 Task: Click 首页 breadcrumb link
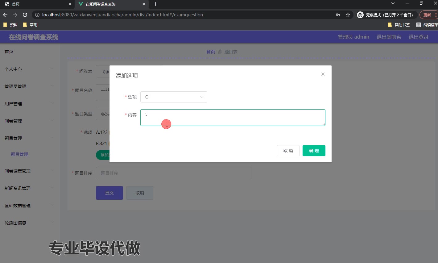[211, 52]
